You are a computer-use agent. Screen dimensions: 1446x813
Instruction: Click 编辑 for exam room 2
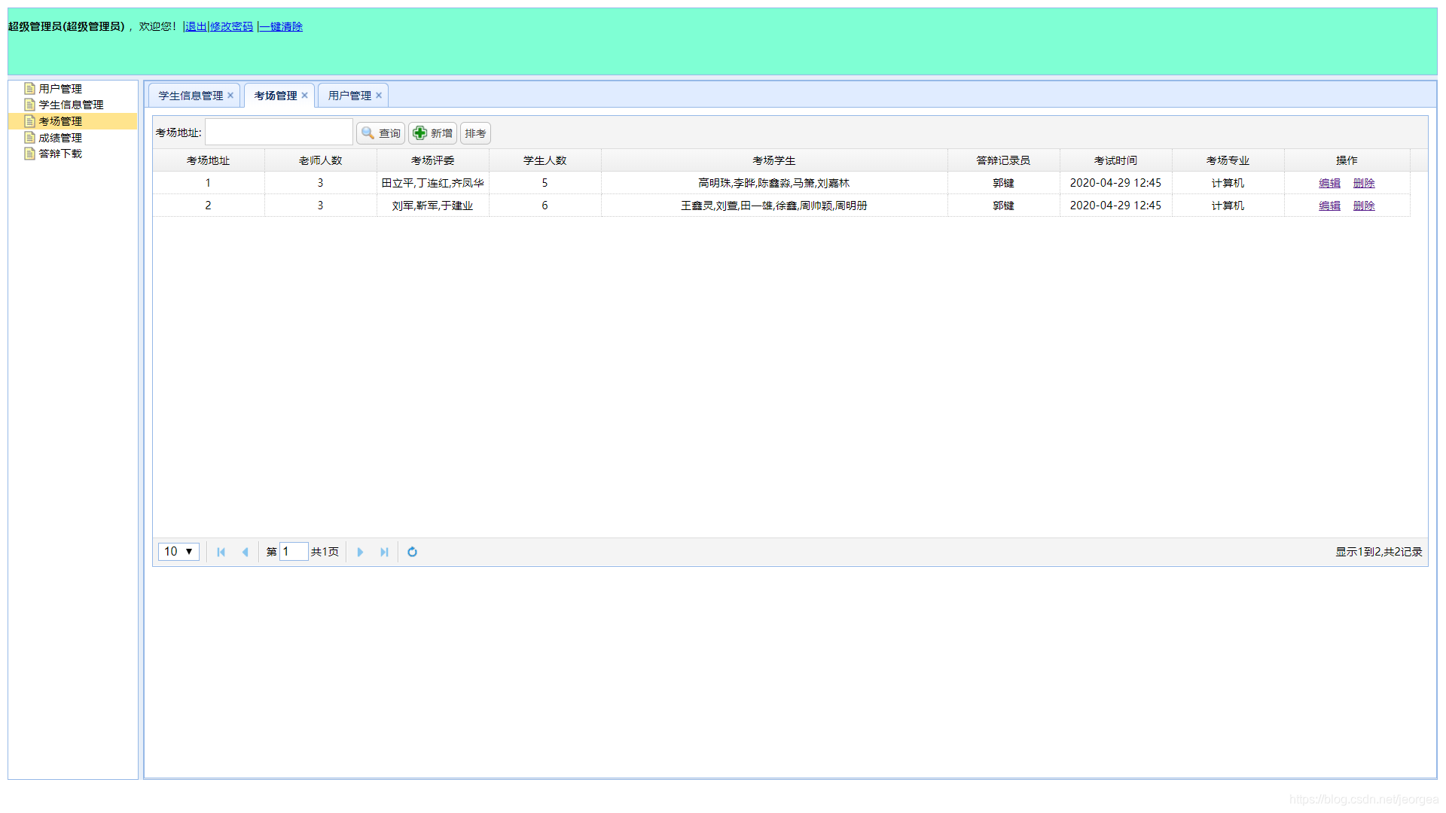(x=1329, y=206)
